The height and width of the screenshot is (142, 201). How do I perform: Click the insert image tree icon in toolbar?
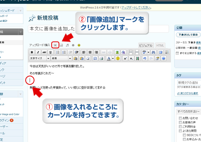pos(117,52)
